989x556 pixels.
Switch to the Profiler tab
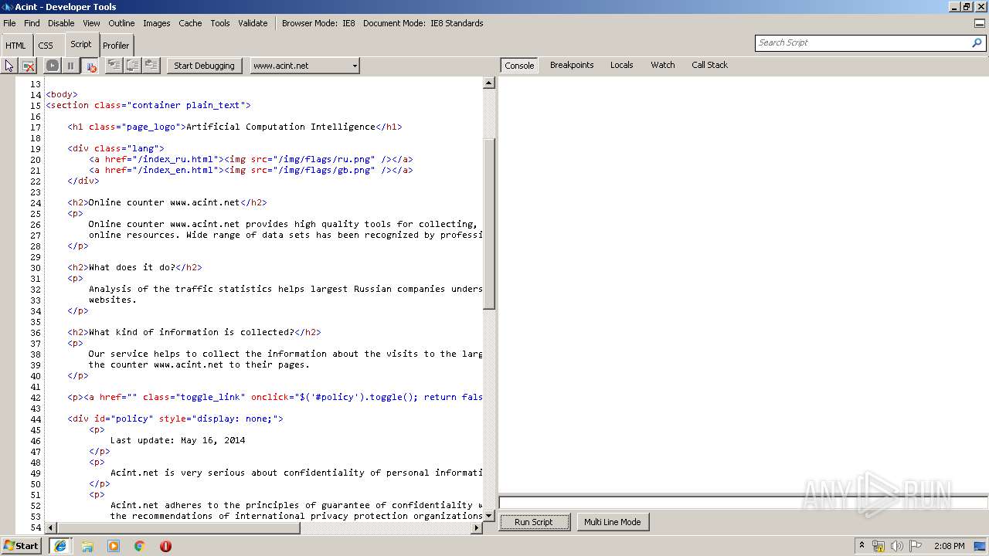point(116,46)
